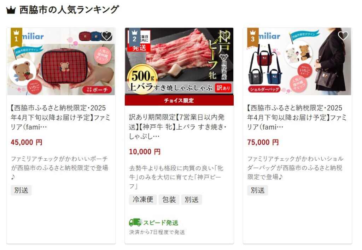This screenshot has height=250, width=362.
Task: Click the black crown icon beside ranking heading
Action: 11,10
